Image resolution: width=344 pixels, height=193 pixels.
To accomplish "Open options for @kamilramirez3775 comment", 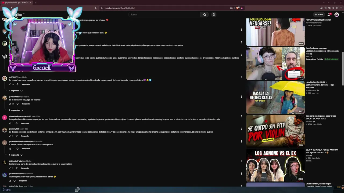I will [x=241, y=173].
